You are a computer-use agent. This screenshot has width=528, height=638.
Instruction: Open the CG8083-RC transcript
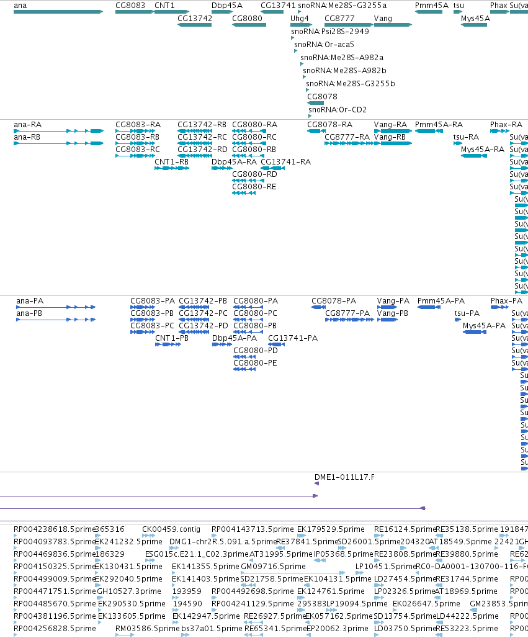point(135,156)
